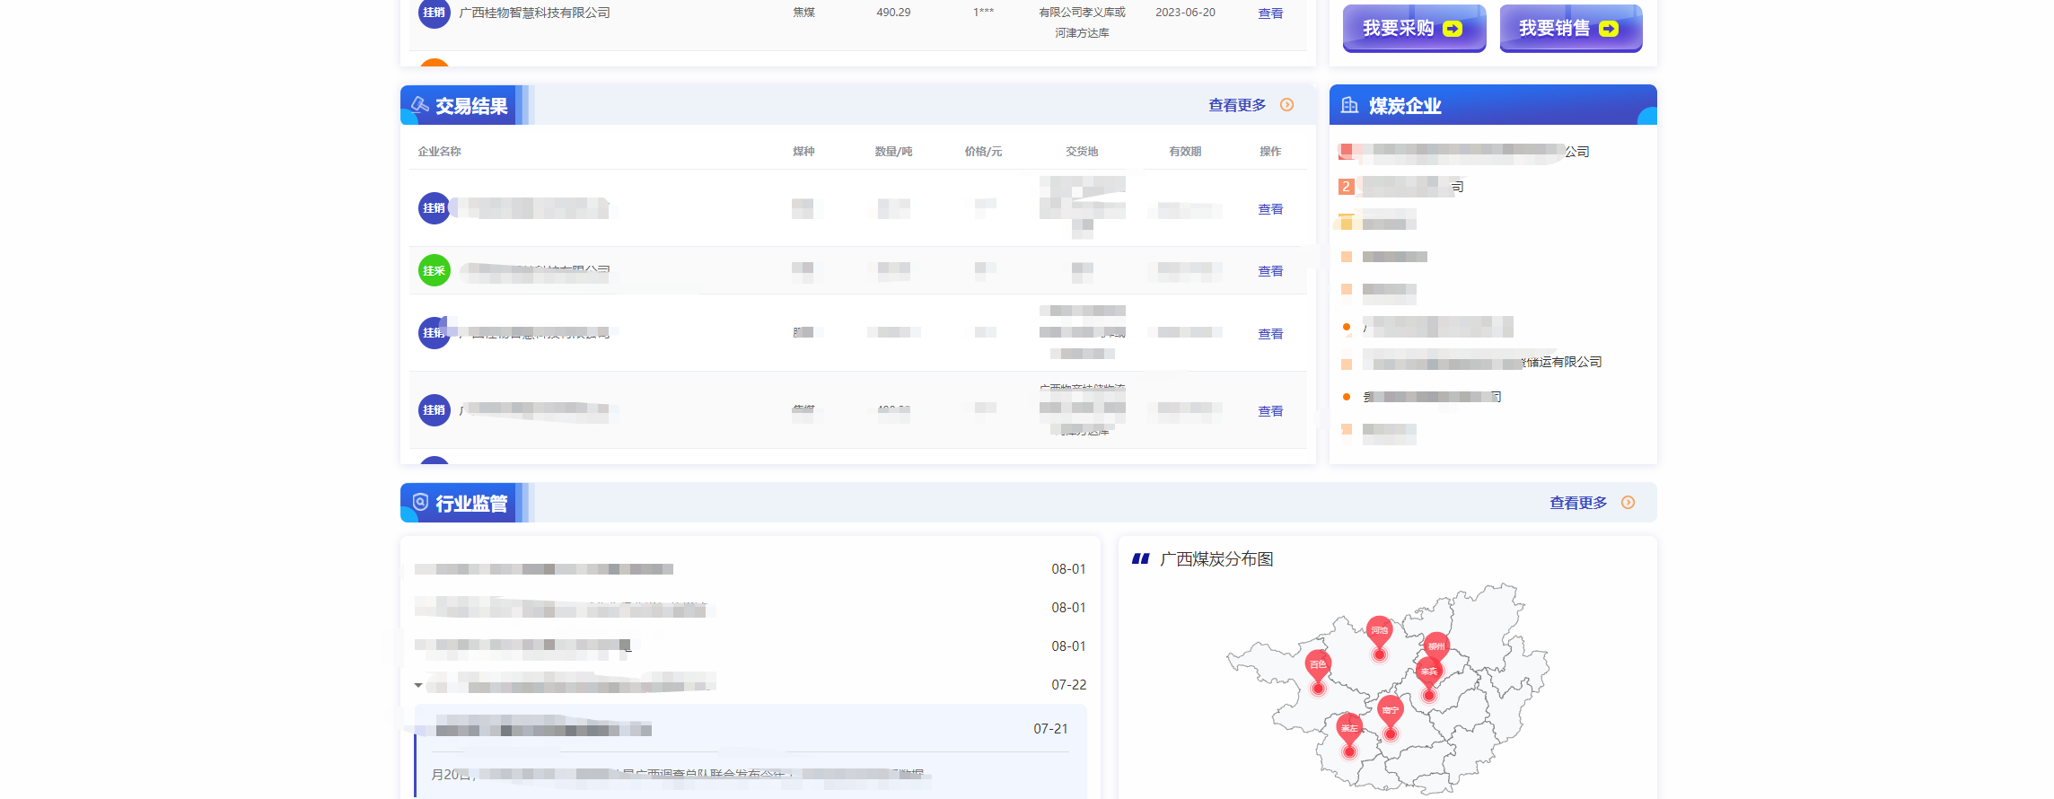Click the number 2 rank badge in 煤炭企业
Image resolution: width=2054 pixels, height=799 pixels.
1347,187
